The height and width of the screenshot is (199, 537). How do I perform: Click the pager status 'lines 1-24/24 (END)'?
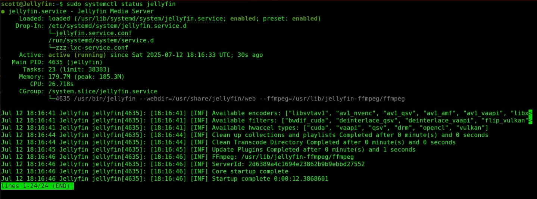37,186
